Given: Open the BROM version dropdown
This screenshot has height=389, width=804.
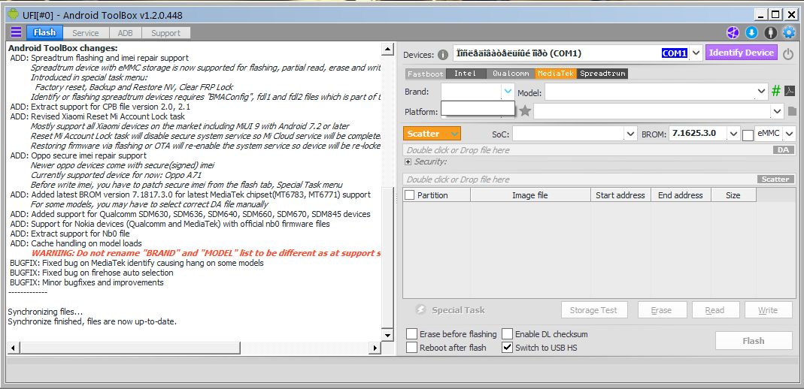Looking at the screenshot, I should [x=734, y=134].
